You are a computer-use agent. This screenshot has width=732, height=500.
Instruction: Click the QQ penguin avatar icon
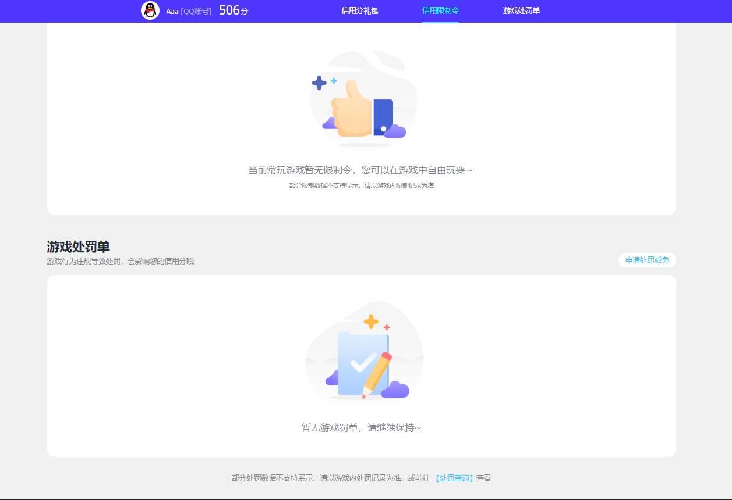[x=149, y=10]
